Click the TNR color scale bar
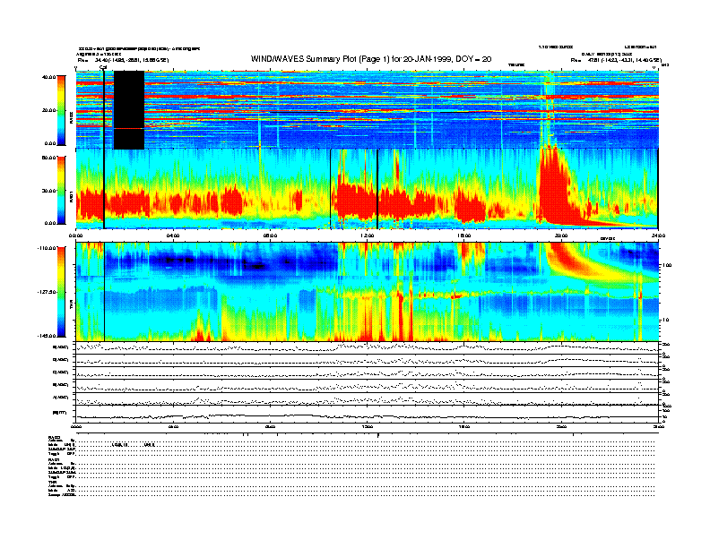710x548 pixels. [x=61, y=292]
